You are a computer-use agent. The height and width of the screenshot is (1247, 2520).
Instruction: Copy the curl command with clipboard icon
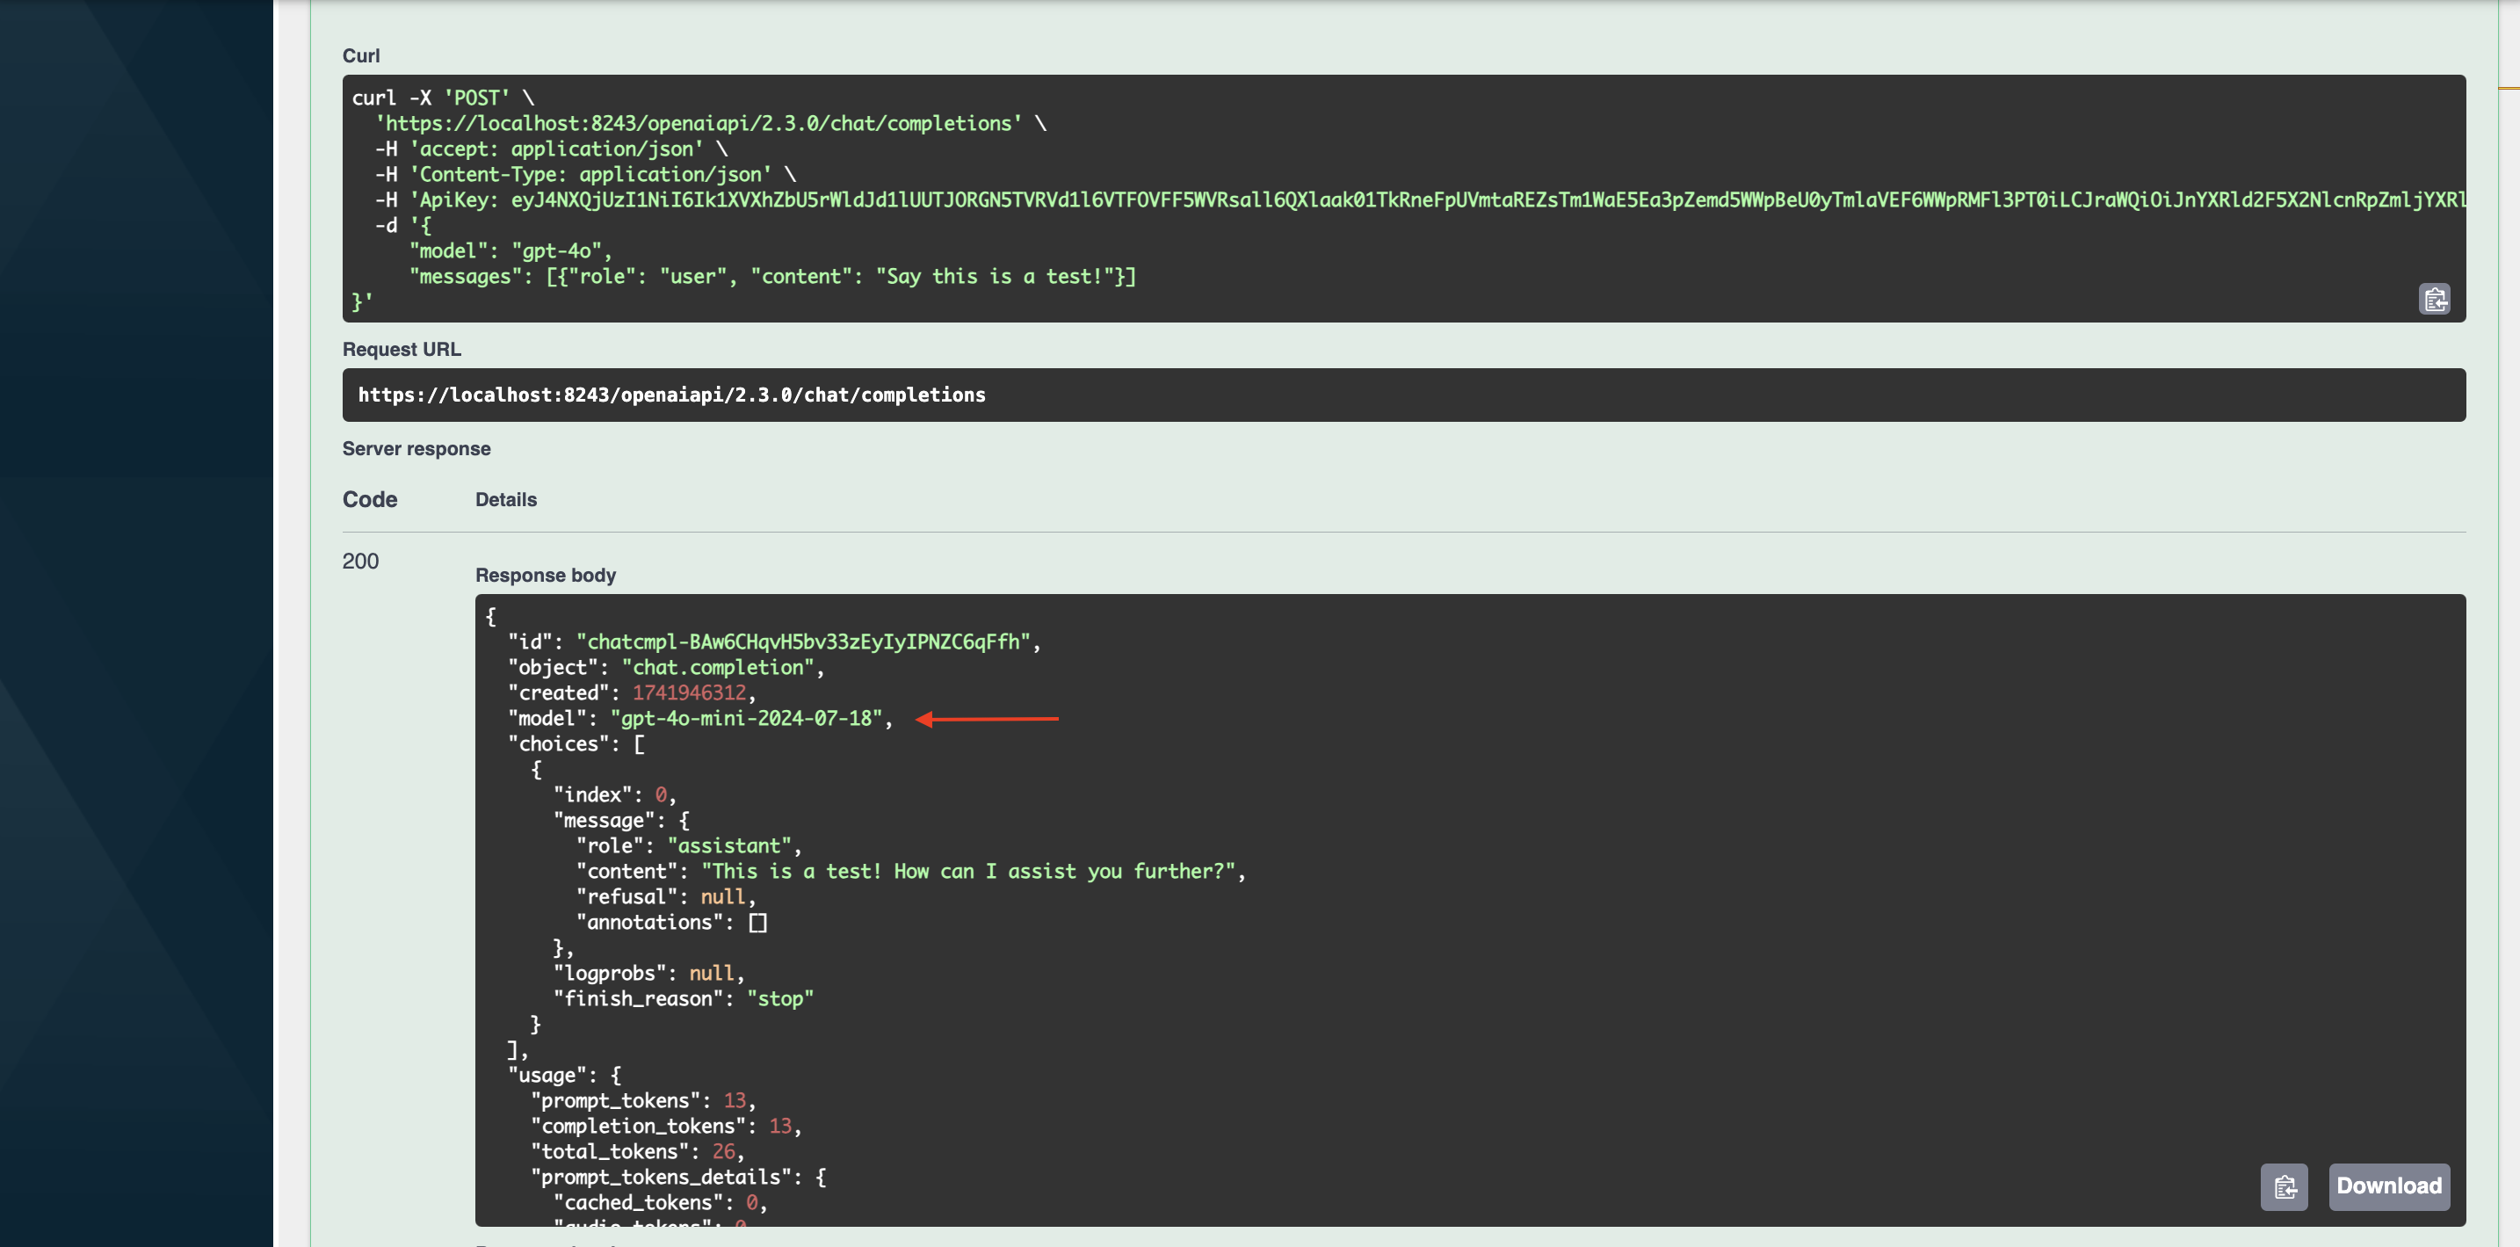2434,300
